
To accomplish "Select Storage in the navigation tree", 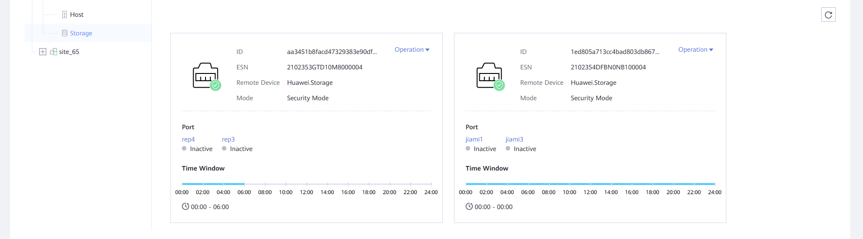I will [x=81, y=33].
